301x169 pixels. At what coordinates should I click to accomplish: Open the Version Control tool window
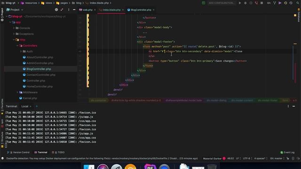click(18, 152)
